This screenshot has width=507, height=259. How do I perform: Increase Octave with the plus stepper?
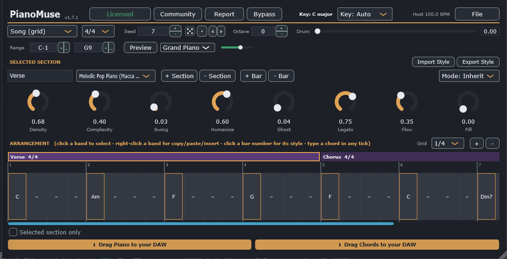[282, 28]
